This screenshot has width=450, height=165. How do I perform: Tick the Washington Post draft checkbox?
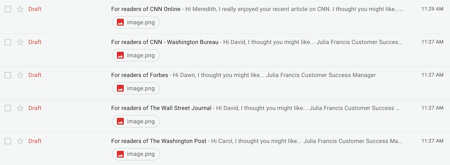pos(8,141)
